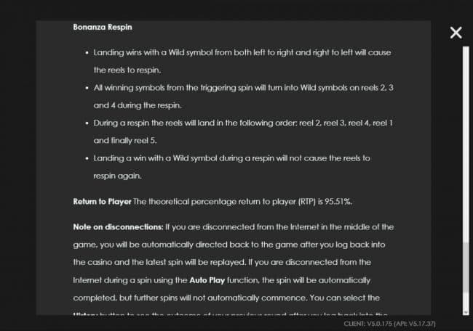473x331 pixels.
Task: Close the game rules panel
Action: [456, 32]
